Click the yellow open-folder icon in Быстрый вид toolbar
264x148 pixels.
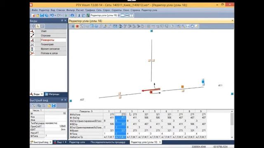49,106
